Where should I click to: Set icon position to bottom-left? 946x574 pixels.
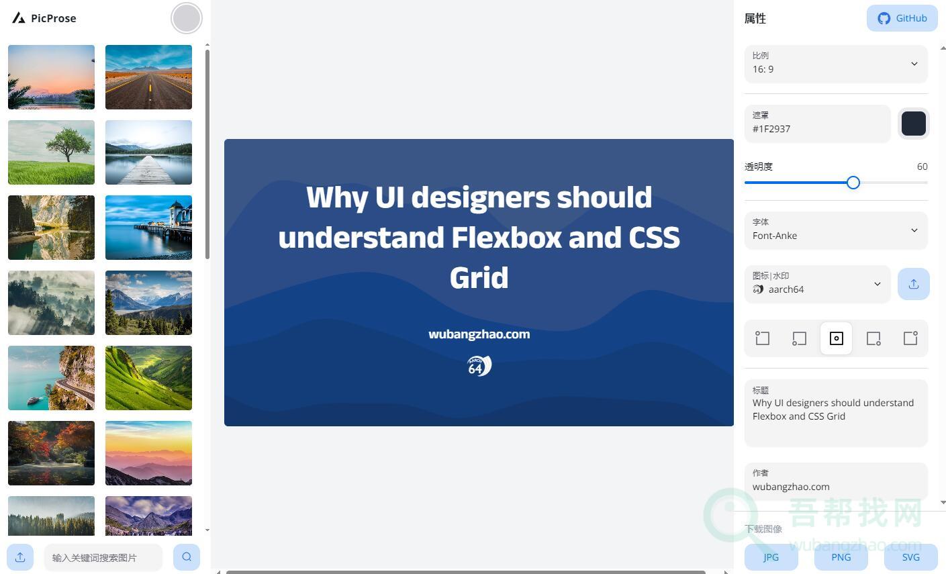point(799,338)
